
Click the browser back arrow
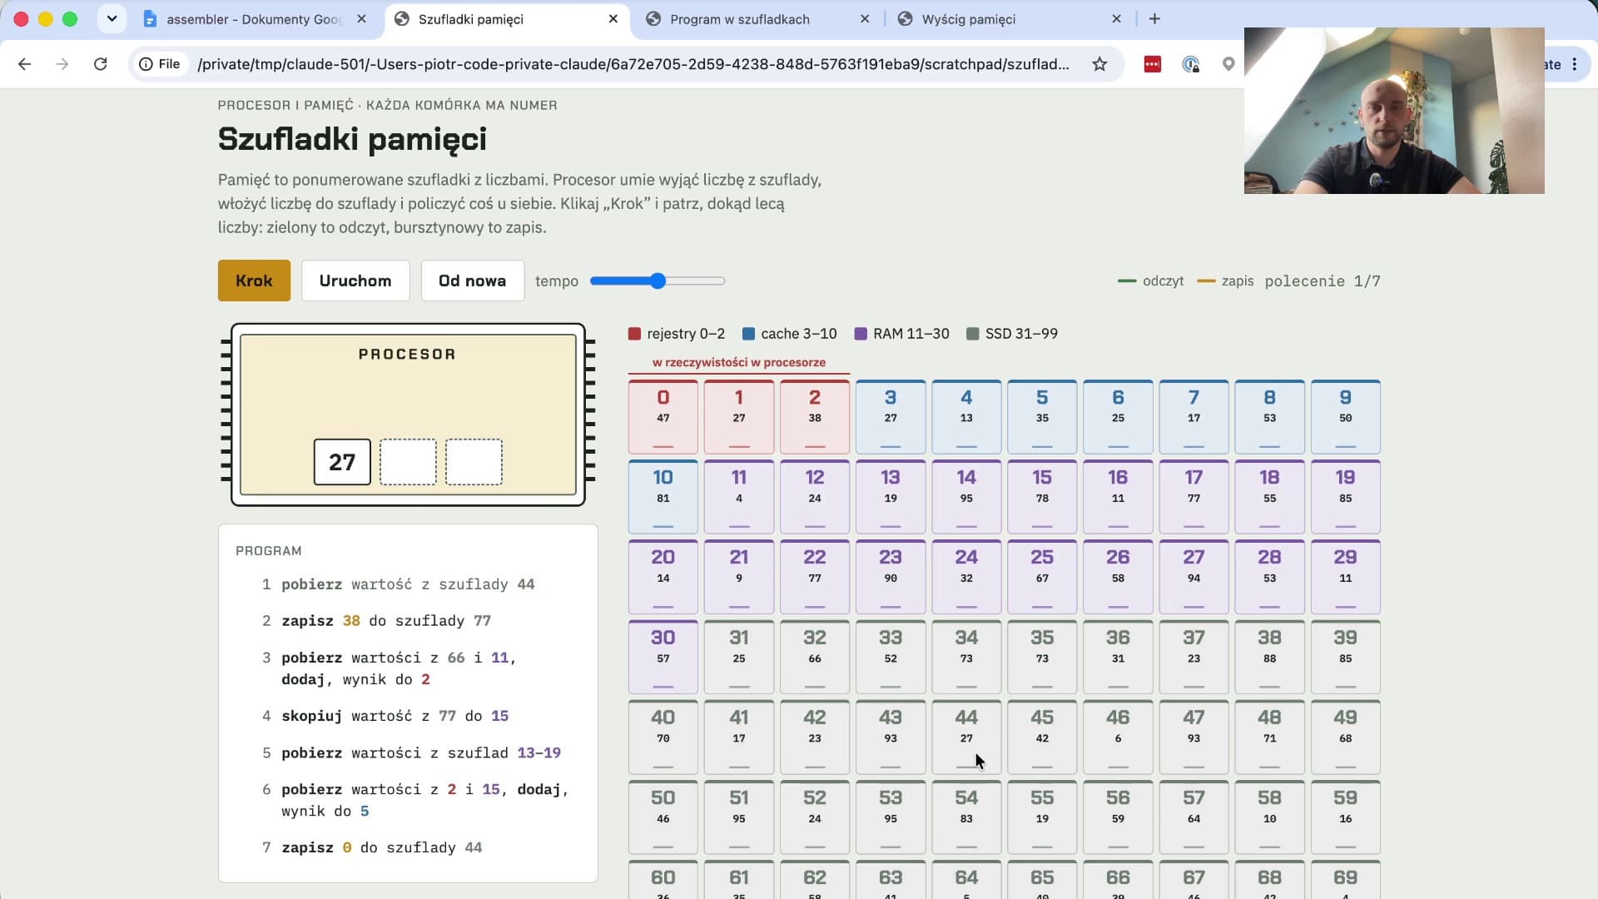(24, 64)
